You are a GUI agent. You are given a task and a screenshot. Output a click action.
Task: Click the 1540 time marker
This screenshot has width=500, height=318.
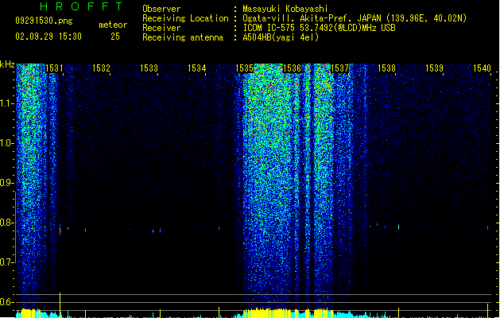482,68
